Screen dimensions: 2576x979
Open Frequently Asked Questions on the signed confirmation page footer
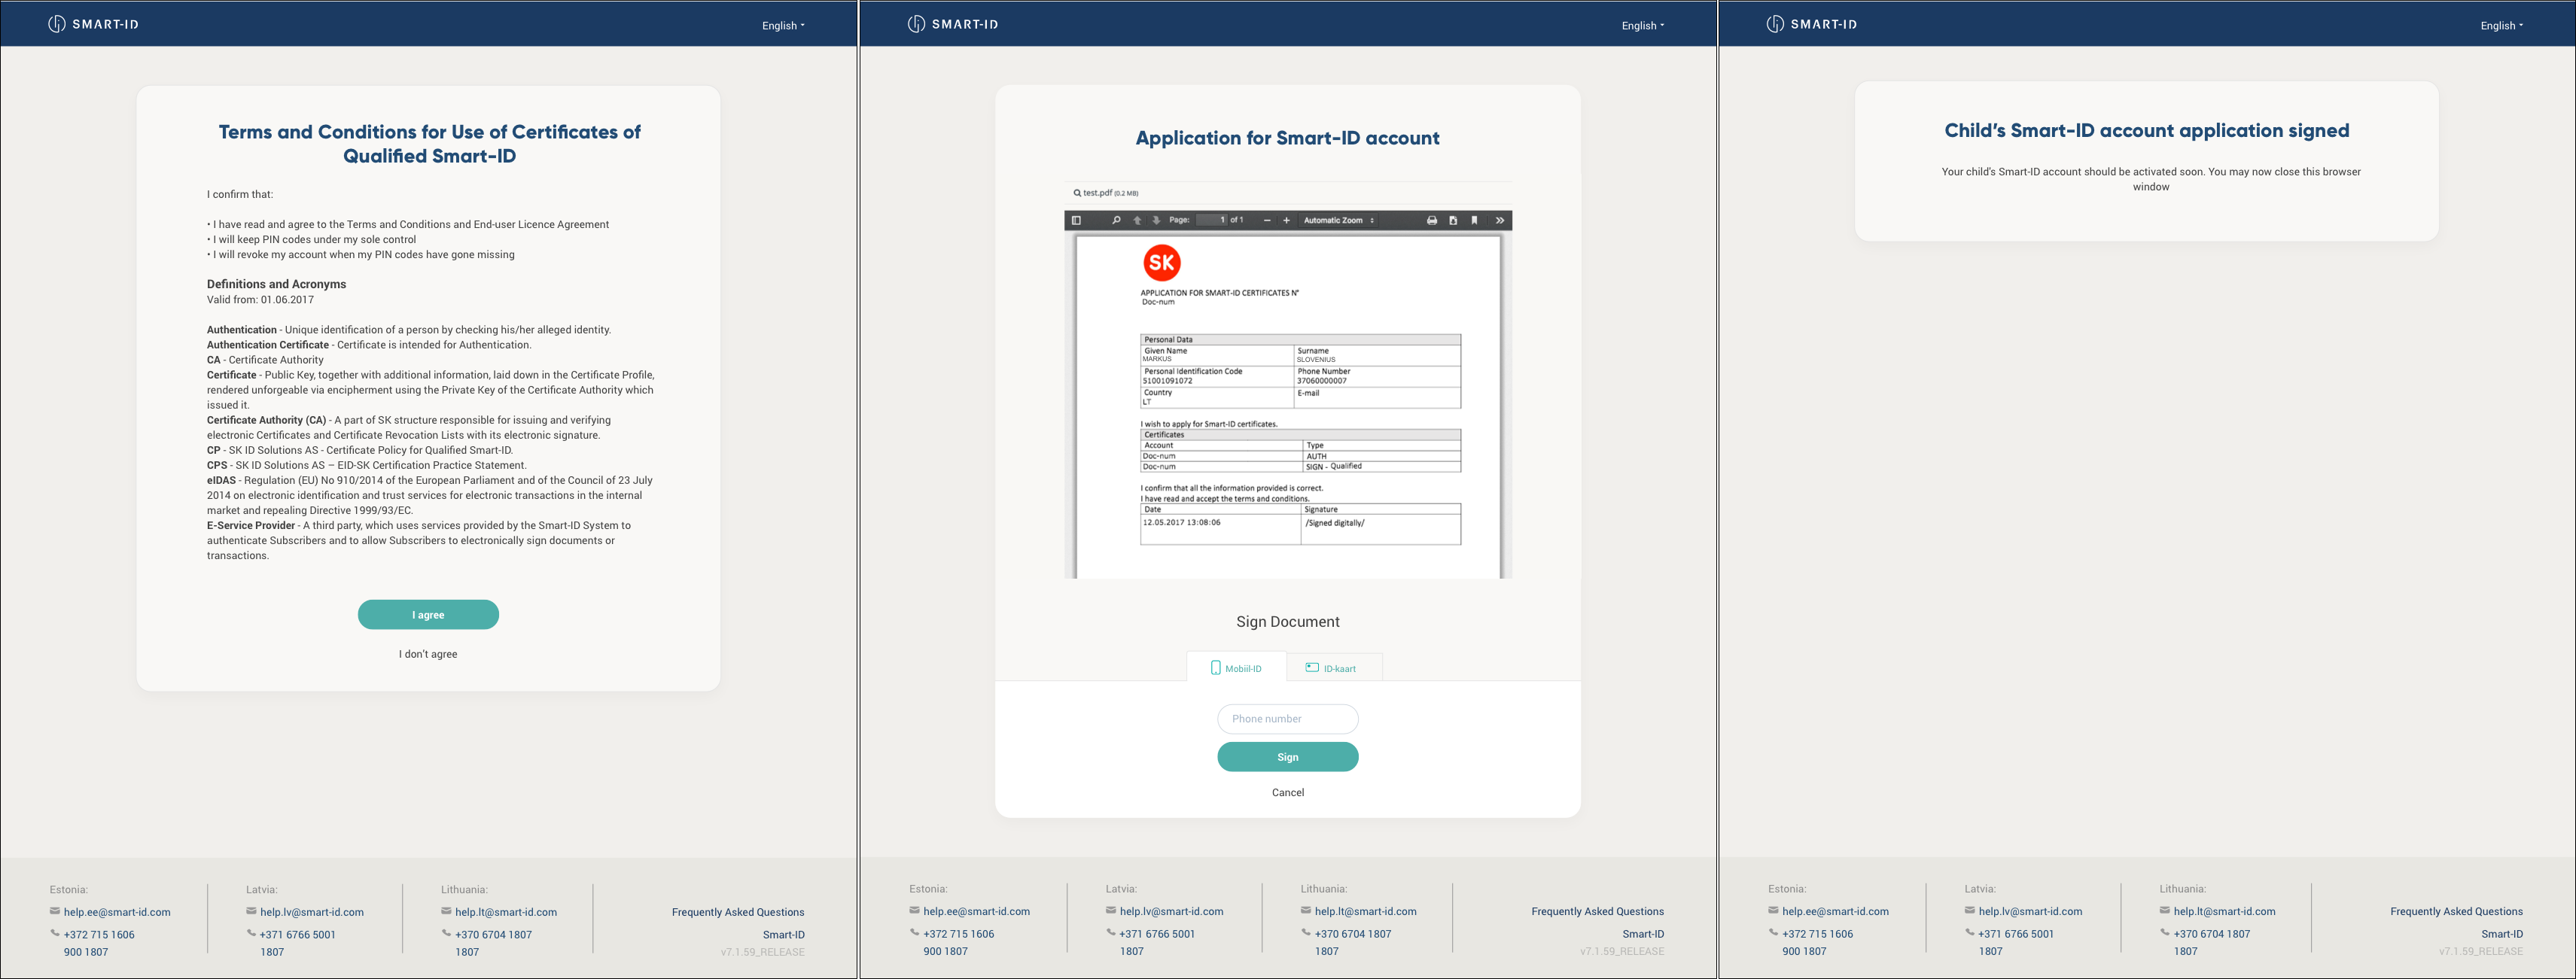coord(2457,911)
